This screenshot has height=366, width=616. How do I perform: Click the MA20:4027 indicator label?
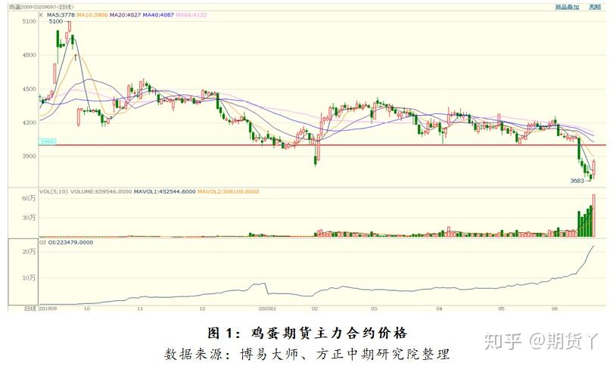(x=125, y=15)
